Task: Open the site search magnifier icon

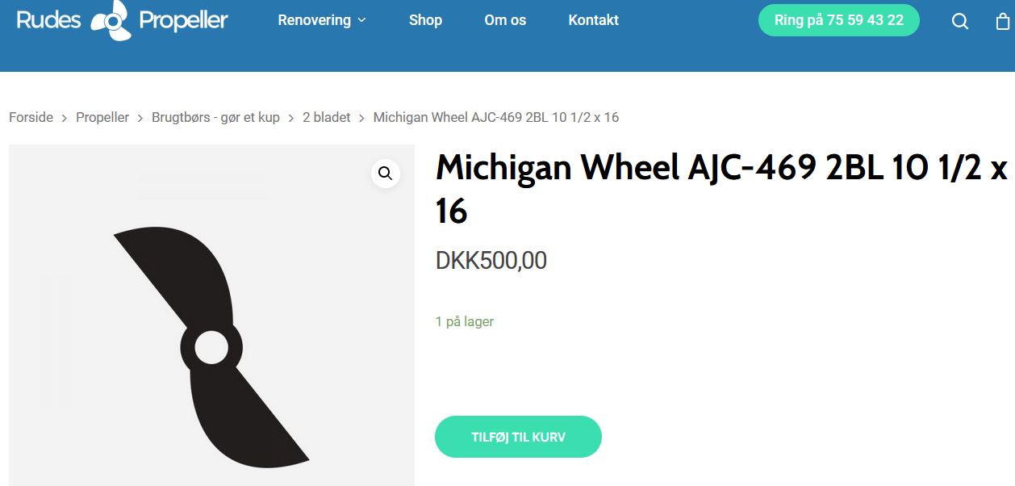Action: [960, 21]
